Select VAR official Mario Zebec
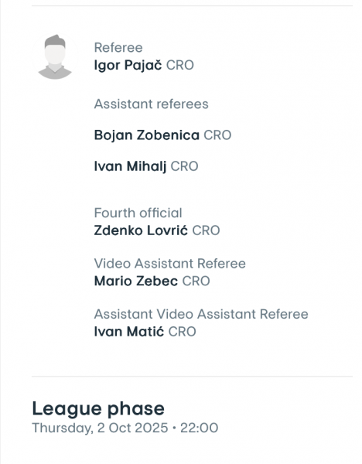Viewport: 362px width, 464px height. 136,281
